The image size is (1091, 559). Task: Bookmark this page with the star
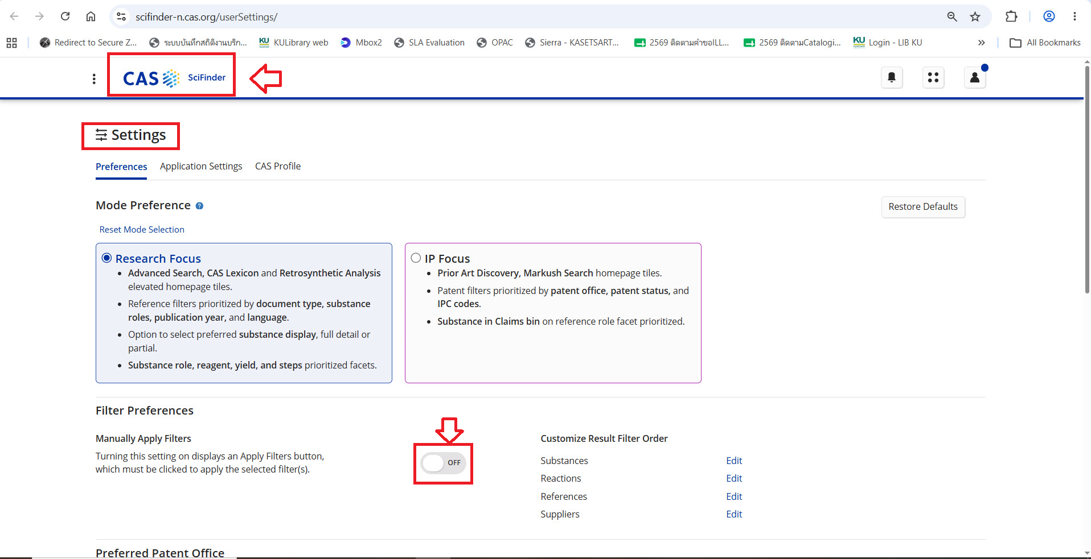click(x=975, y=16)
